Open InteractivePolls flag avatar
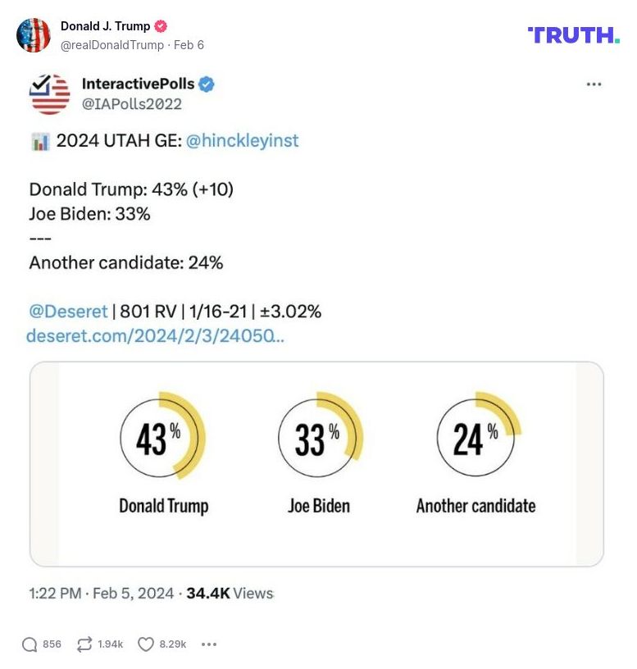 pos(49,93)
